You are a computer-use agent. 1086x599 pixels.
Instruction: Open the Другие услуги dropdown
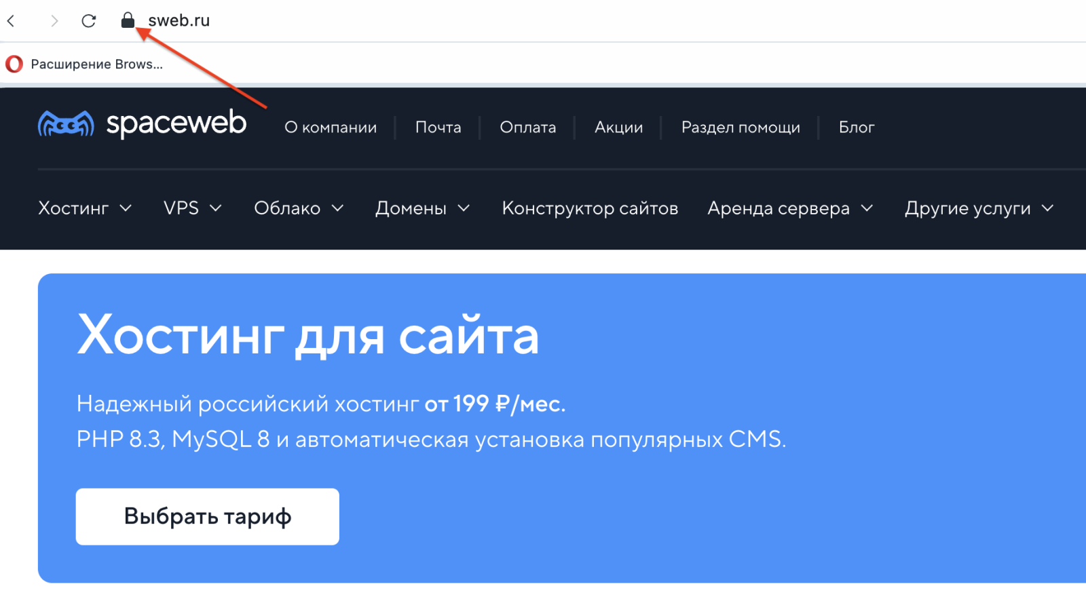pyautogui.click(x=979, y=208)
